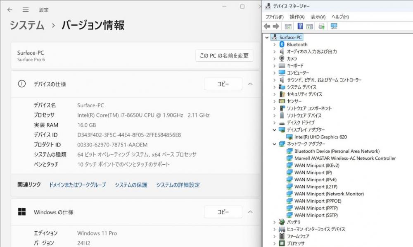This screenshot has width=413, height=247.
Task: Click the info icon beside デバイスの仕様
Action: click(22, 84)
